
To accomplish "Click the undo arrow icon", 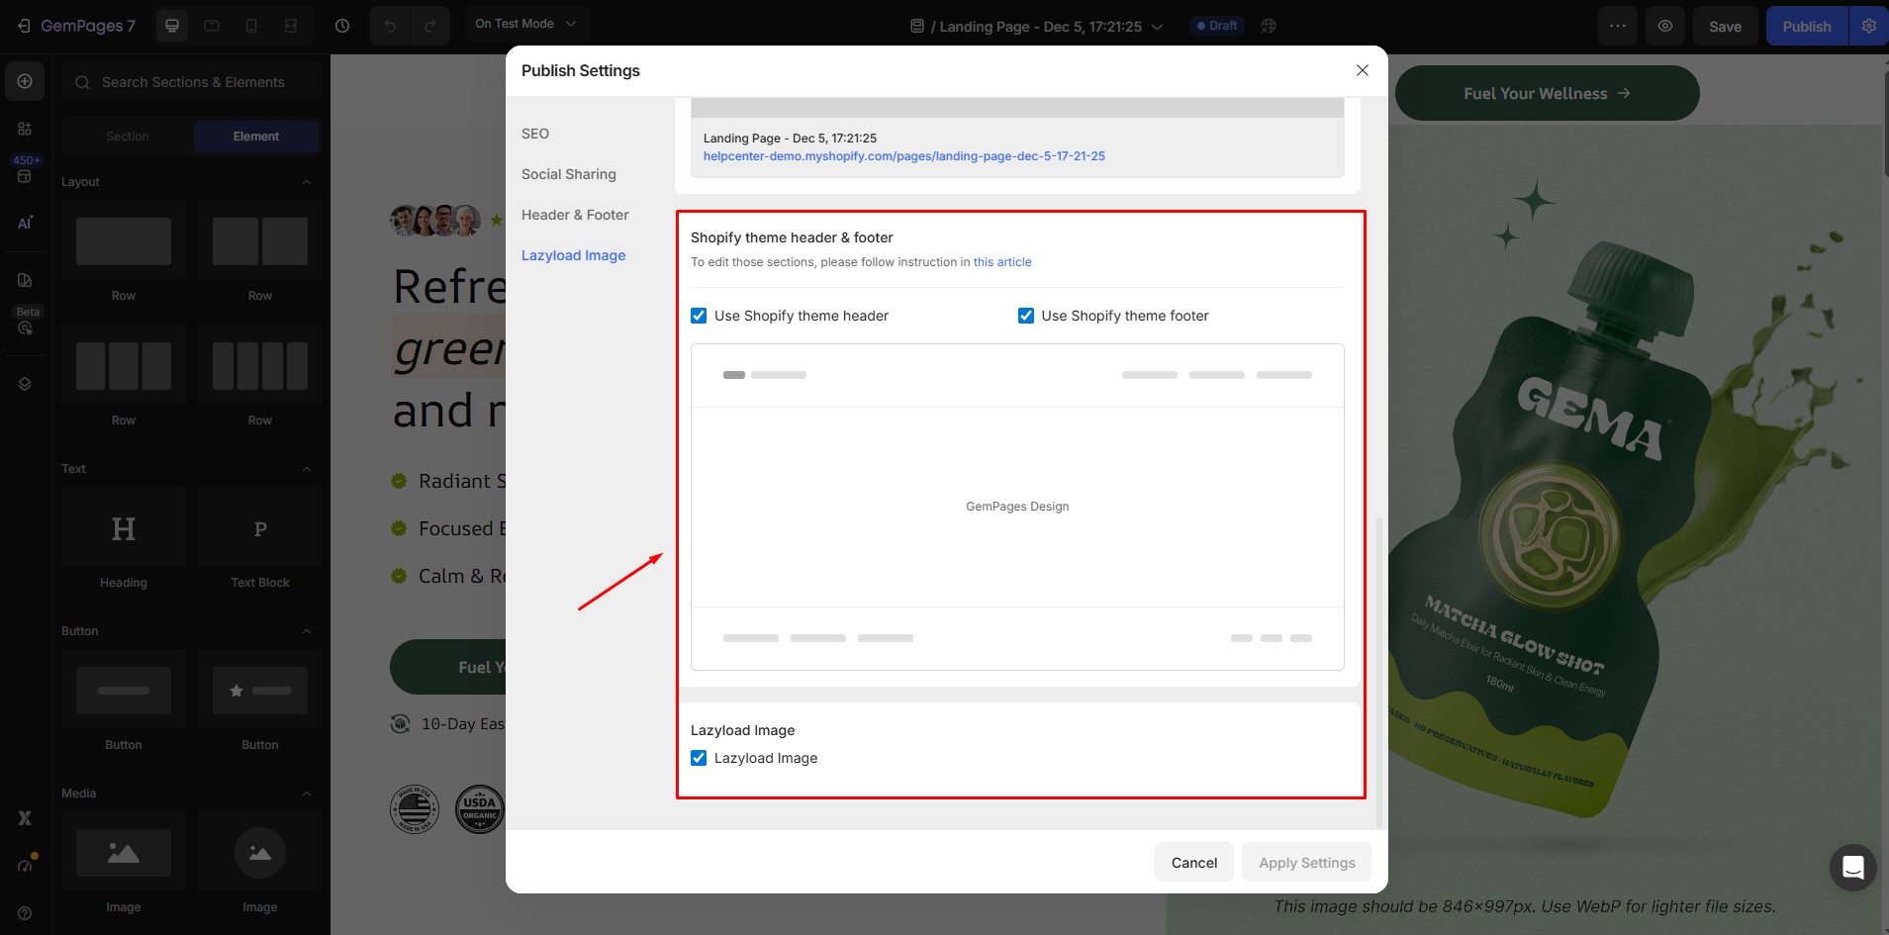I will (x=390, y=26).
